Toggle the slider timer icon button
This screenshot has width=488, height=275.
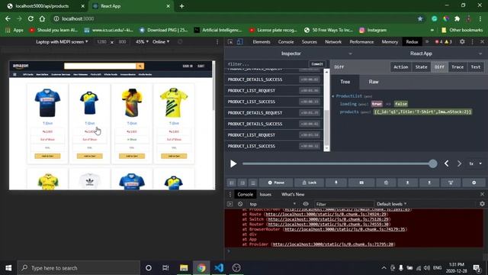[x=386, y=183]
